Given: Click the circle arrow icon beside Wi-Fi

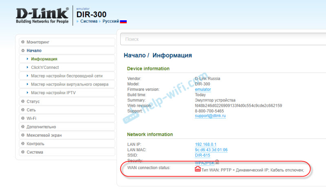Looking at the screenshot, I should coord(23,118).
